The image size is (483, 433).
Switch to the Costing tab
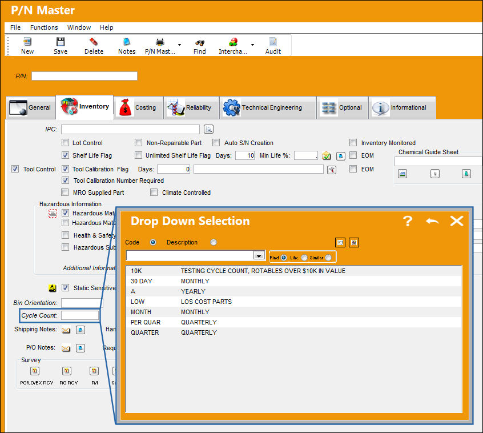pyautogui.click(x=139, y=107)
